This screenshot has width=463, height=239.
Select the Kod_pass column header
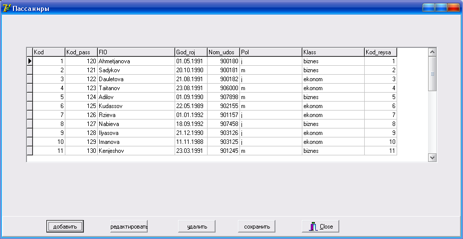click(x=81, y=52)
